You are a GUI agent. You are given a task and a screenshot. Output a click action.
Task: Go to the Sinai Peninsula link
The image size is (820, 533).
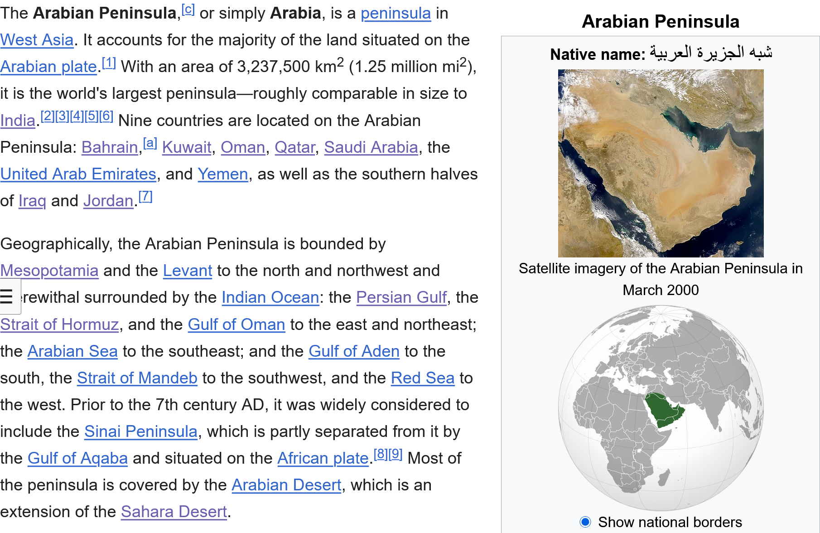(140, 431)
